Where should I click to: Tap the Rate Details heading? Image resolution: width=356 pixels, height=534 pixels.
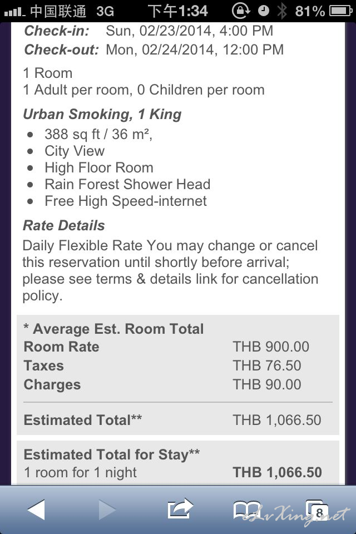[64, 225]
